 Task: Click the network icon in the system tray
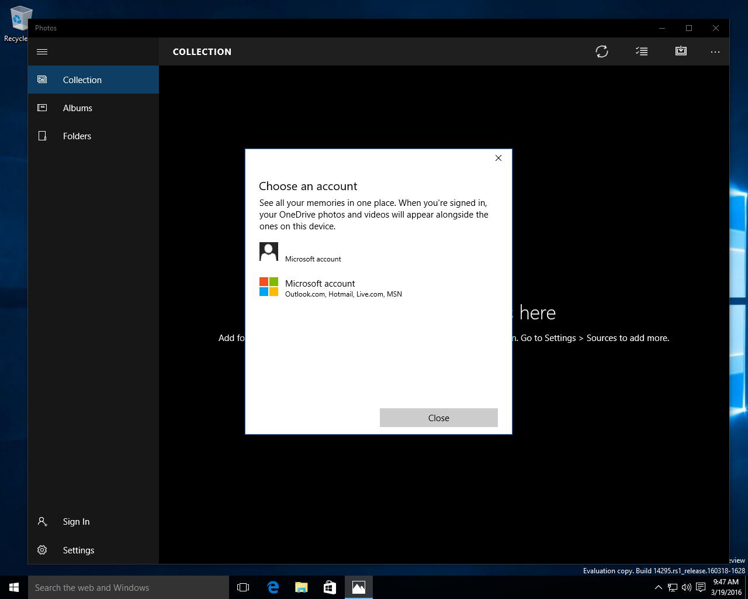[x=673, y=587]
